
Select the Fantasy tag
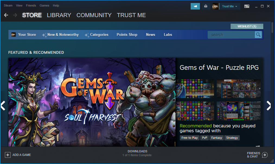(217, 138)
